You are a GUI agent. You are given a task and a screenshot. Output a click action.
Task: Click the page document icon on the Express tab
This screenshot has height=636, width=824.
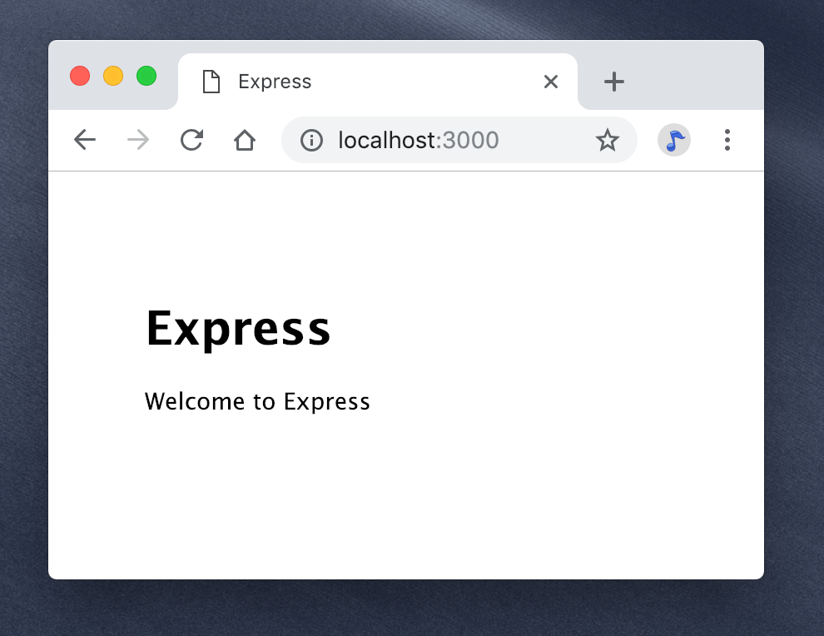coord(211,81)
